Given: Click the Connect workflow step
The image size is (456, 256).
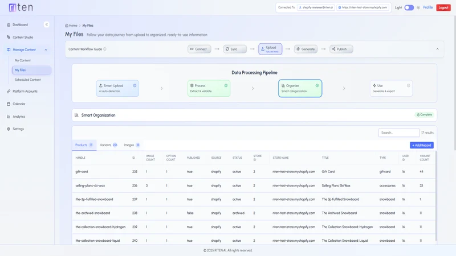Looking at the screenshot, I should (199, 49).
